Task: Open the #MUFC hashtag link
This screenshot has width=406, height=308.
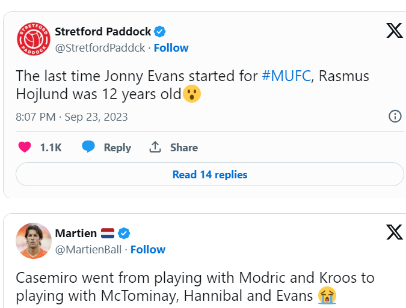Action: point(286,76)
